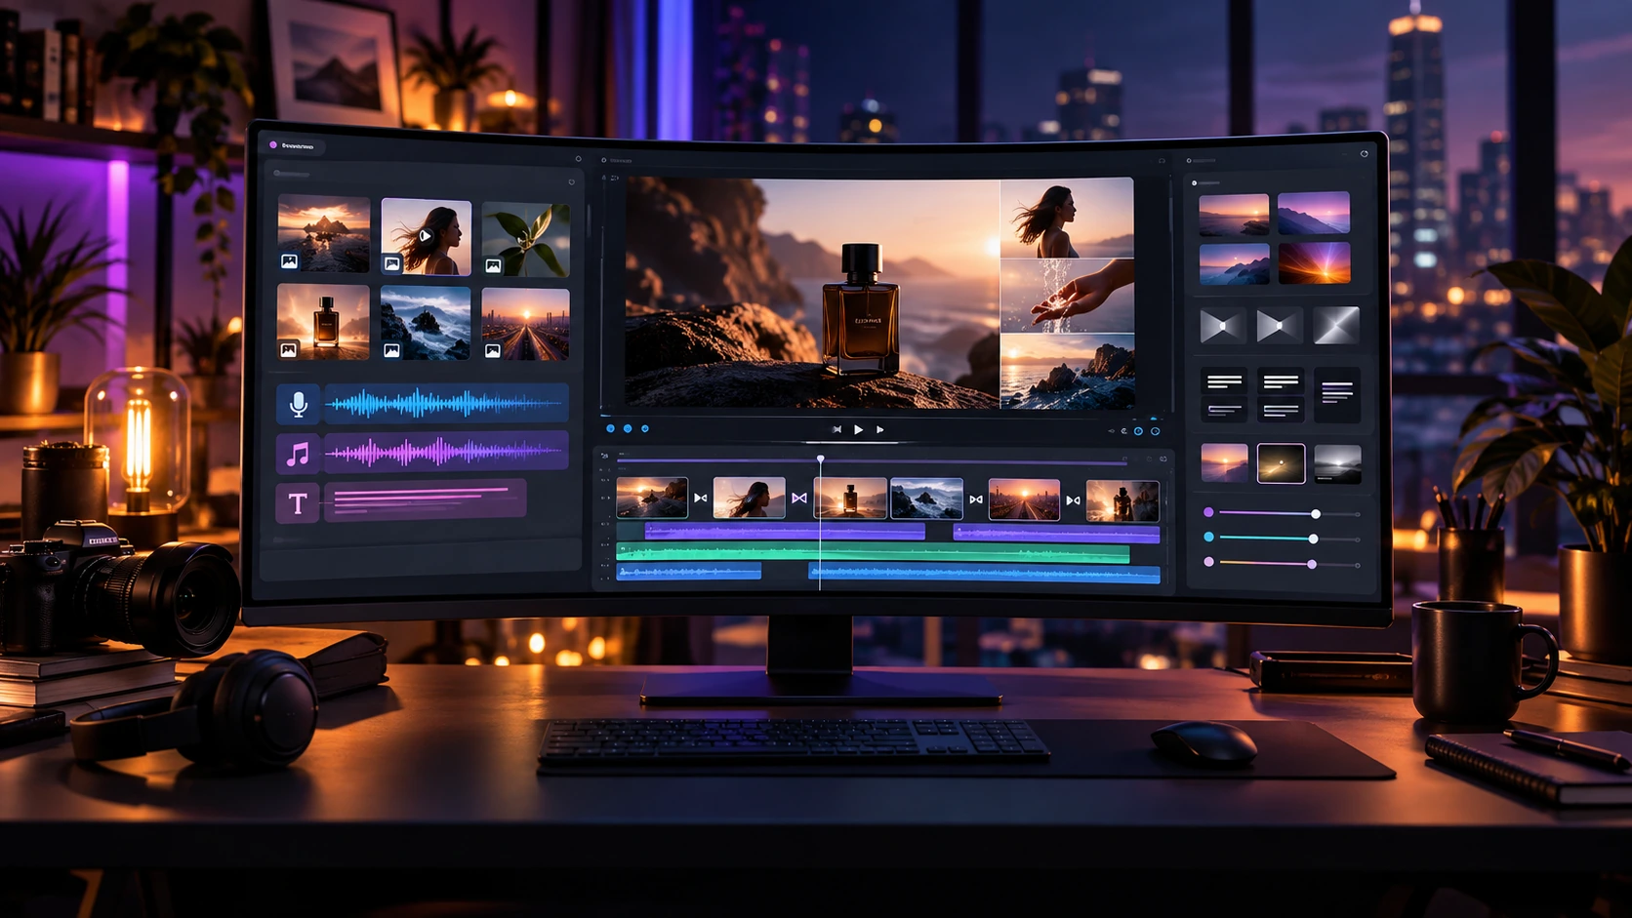Click the main perfume bottle preview image
1632x918 pixels.
pyautogui.click(x=812, y=293)
